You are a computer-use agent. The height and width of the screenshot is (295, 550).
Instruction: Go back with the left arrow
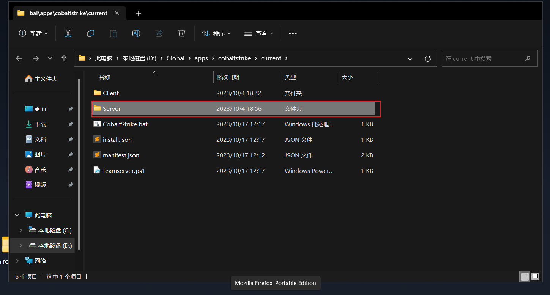19,58
